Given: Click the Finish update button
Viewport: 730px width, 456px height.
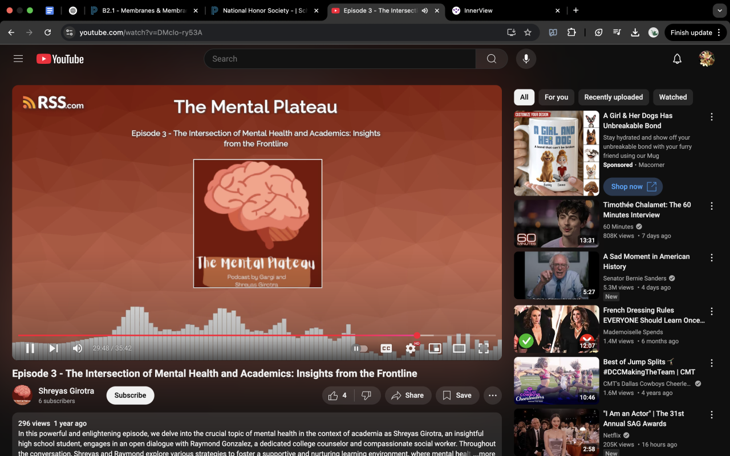Looking at the screenshot, I should click(x=695, y=32).
